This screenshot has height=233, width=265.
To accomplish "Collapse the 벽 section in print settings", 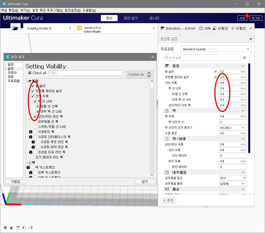I will (x=205, y=111).
